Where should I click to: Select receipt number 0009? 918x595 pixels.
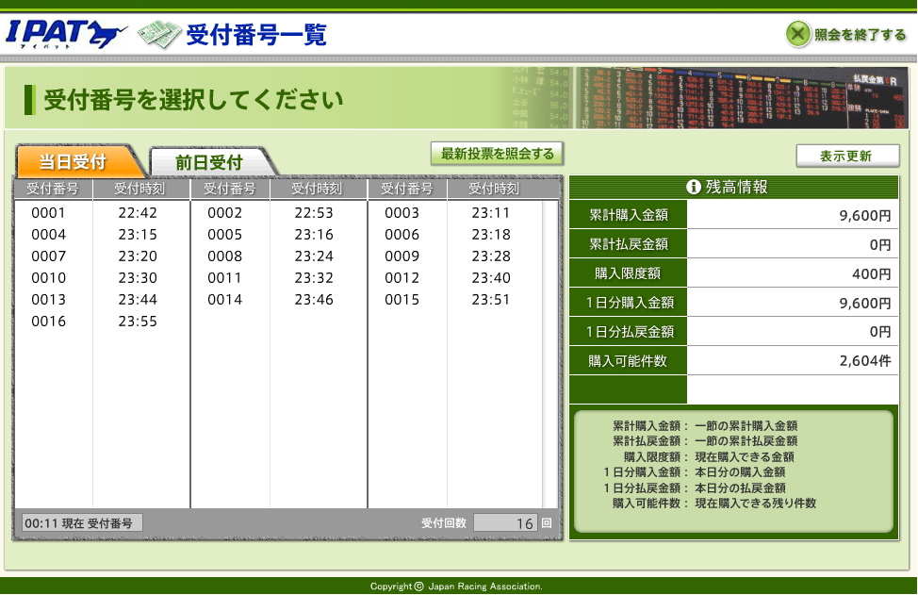(x=402, y=256)
